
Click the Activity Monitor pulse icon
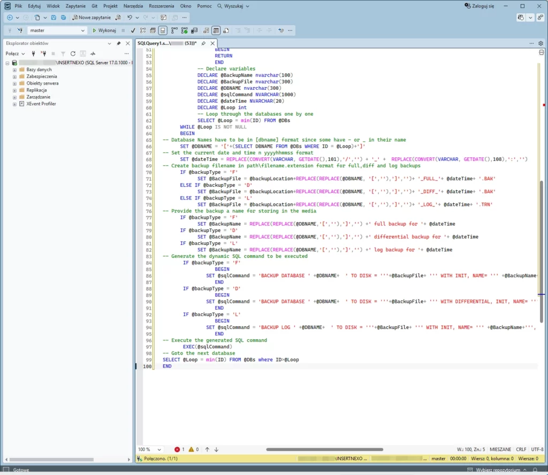point(93,54)
